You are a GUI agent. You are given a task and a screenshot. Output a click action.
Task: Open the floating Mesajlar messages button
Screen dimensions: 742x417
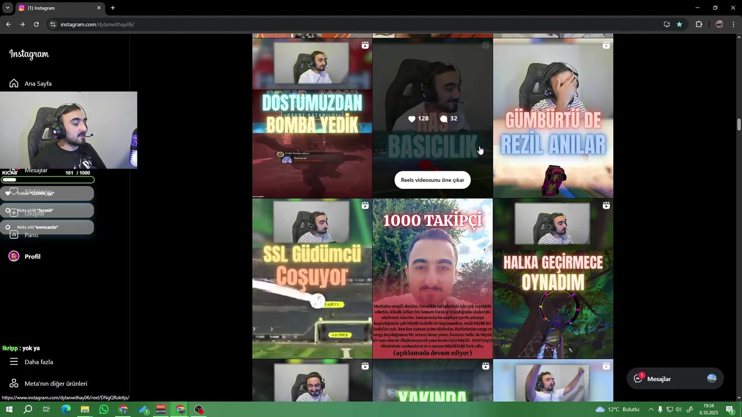(675, 379)
